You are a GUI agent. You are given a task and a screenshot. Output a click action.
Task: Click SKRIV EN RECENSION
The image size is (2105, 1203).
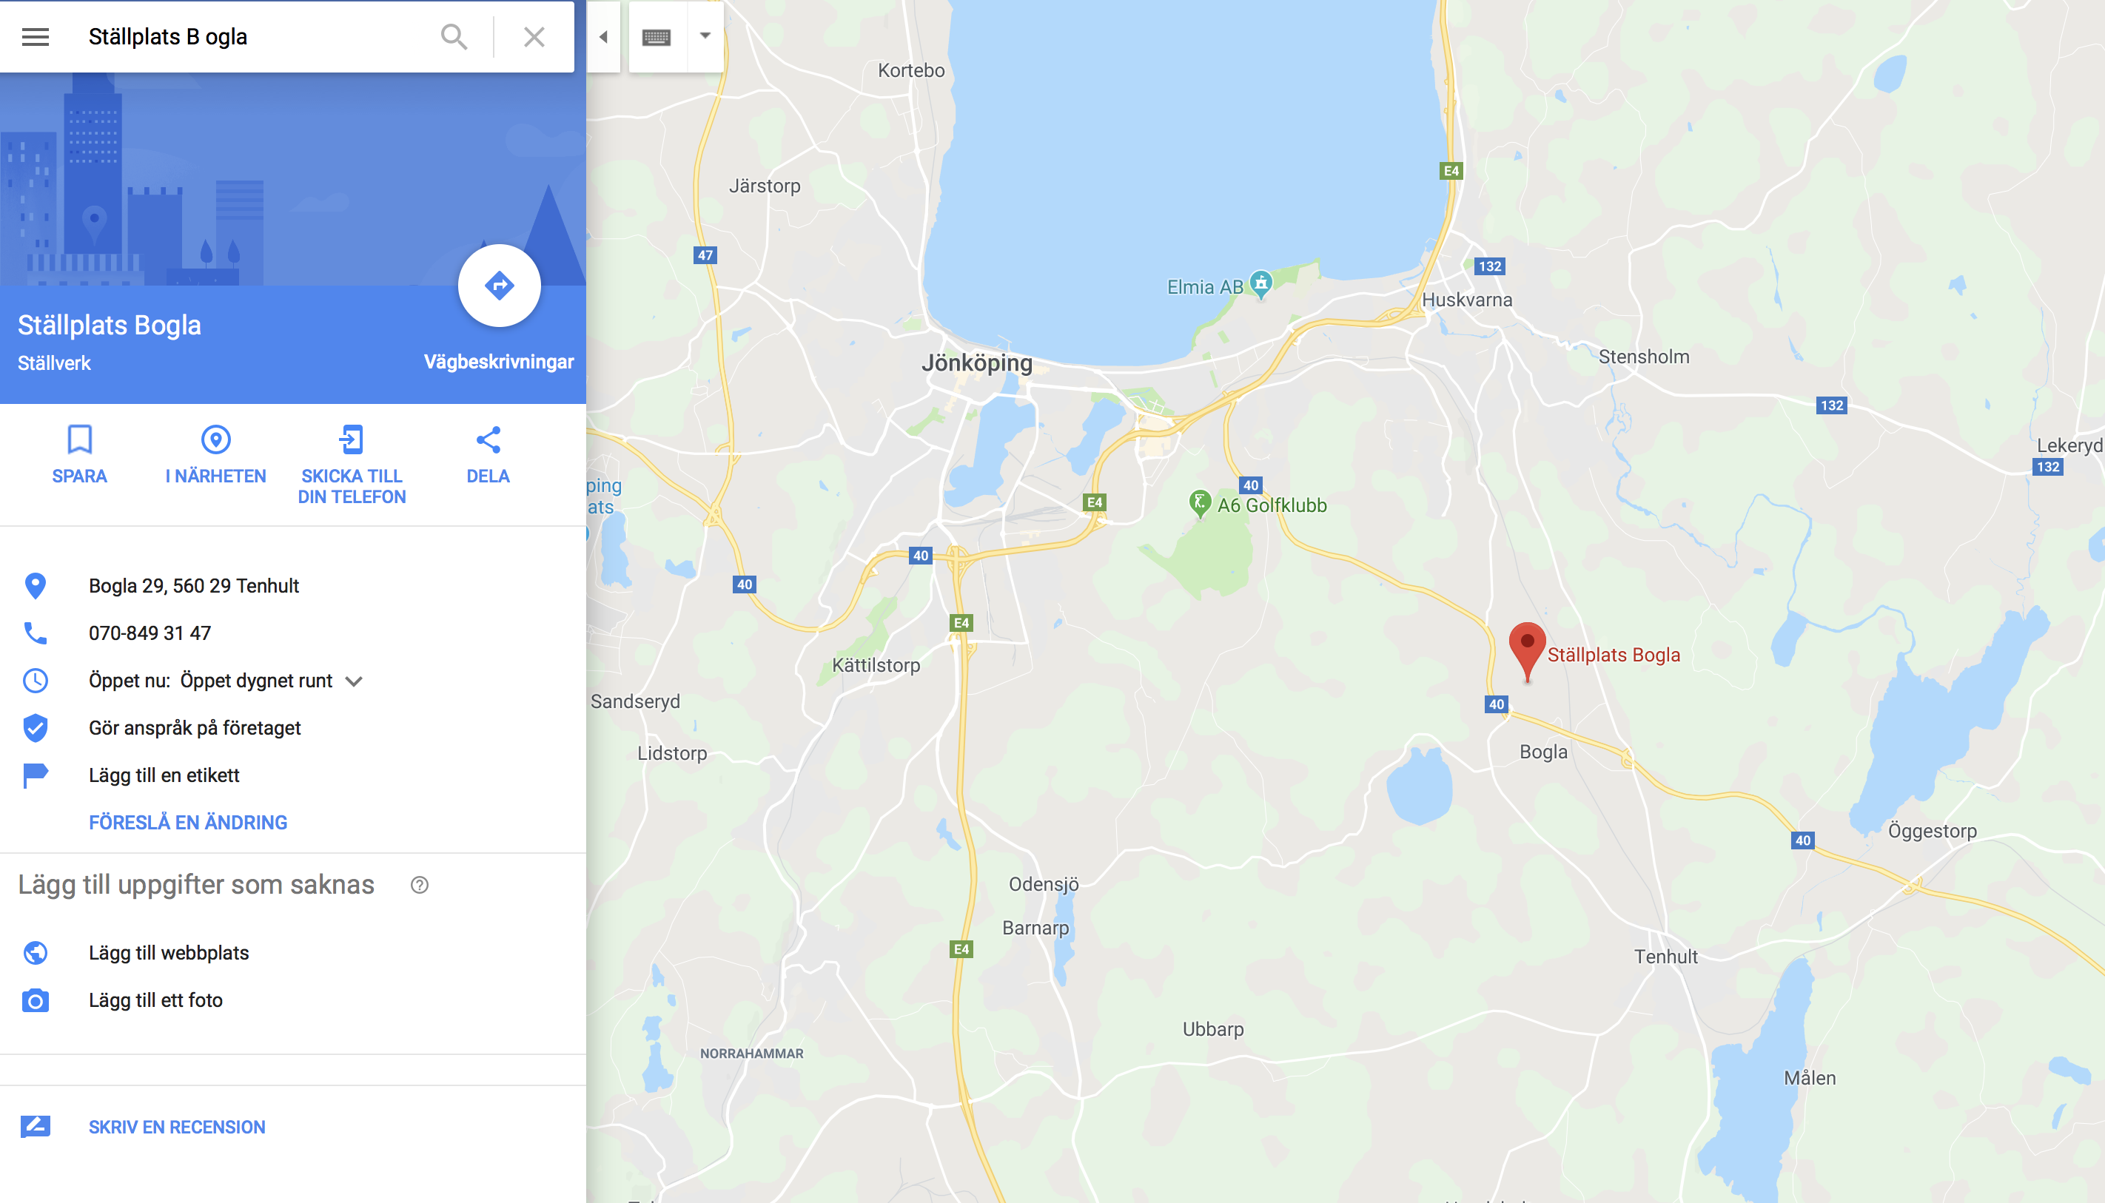[177, 1127]
